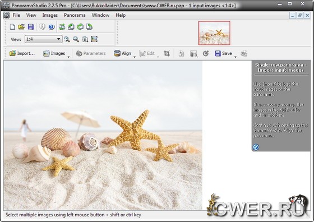Click the Align toolbar button
314x222 pixels.
(x=122, y=53)
